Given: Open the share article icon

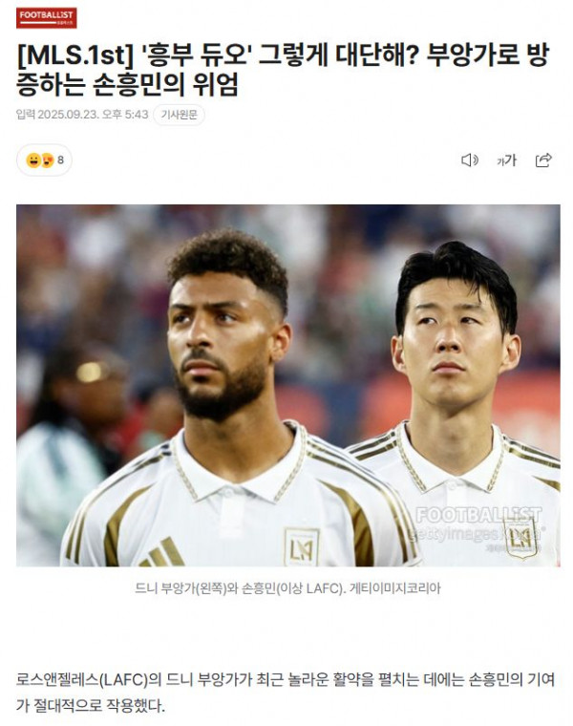Looking at the screenshot, I should [543, 160].
